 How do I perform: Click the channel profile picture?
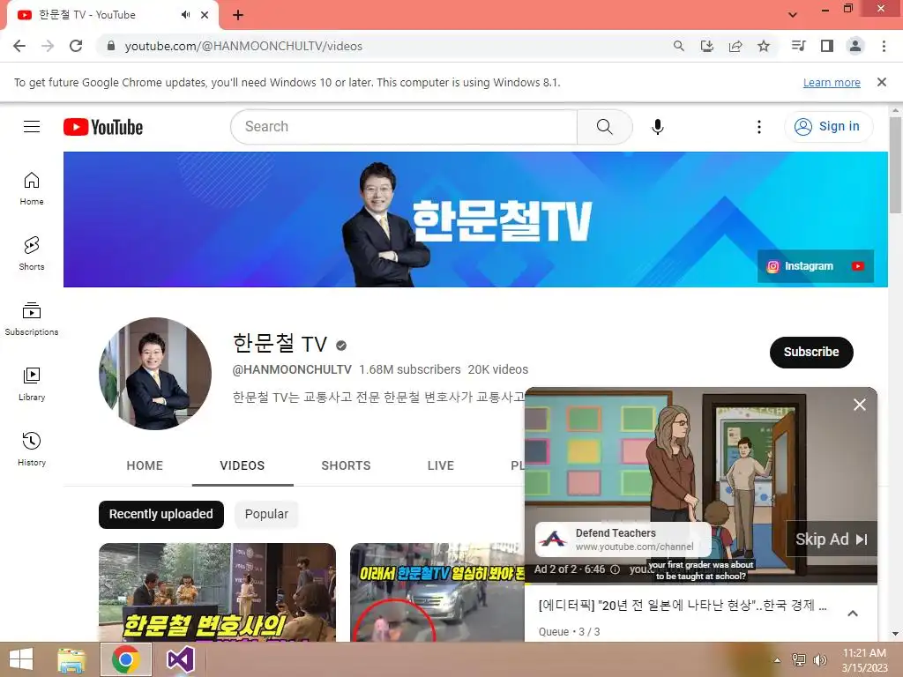click(155, 373)
